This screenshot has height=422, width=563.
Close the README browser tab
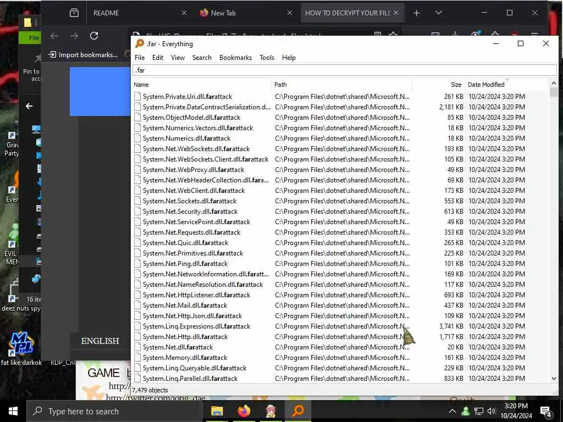point(184,13)
